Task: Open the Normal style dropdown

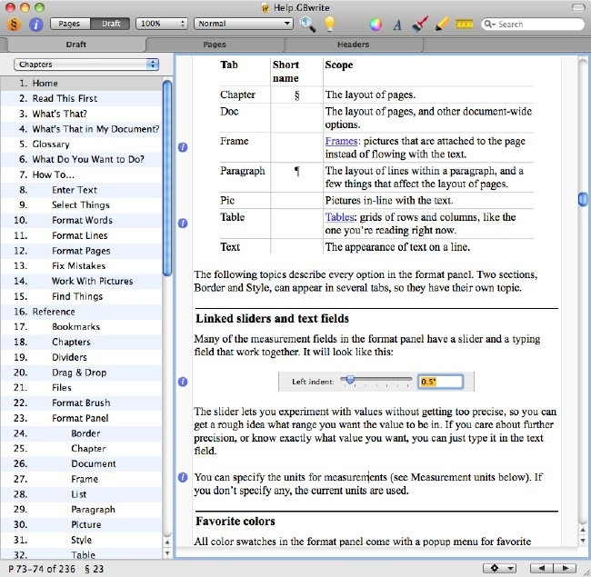Action: coord(243,24)
